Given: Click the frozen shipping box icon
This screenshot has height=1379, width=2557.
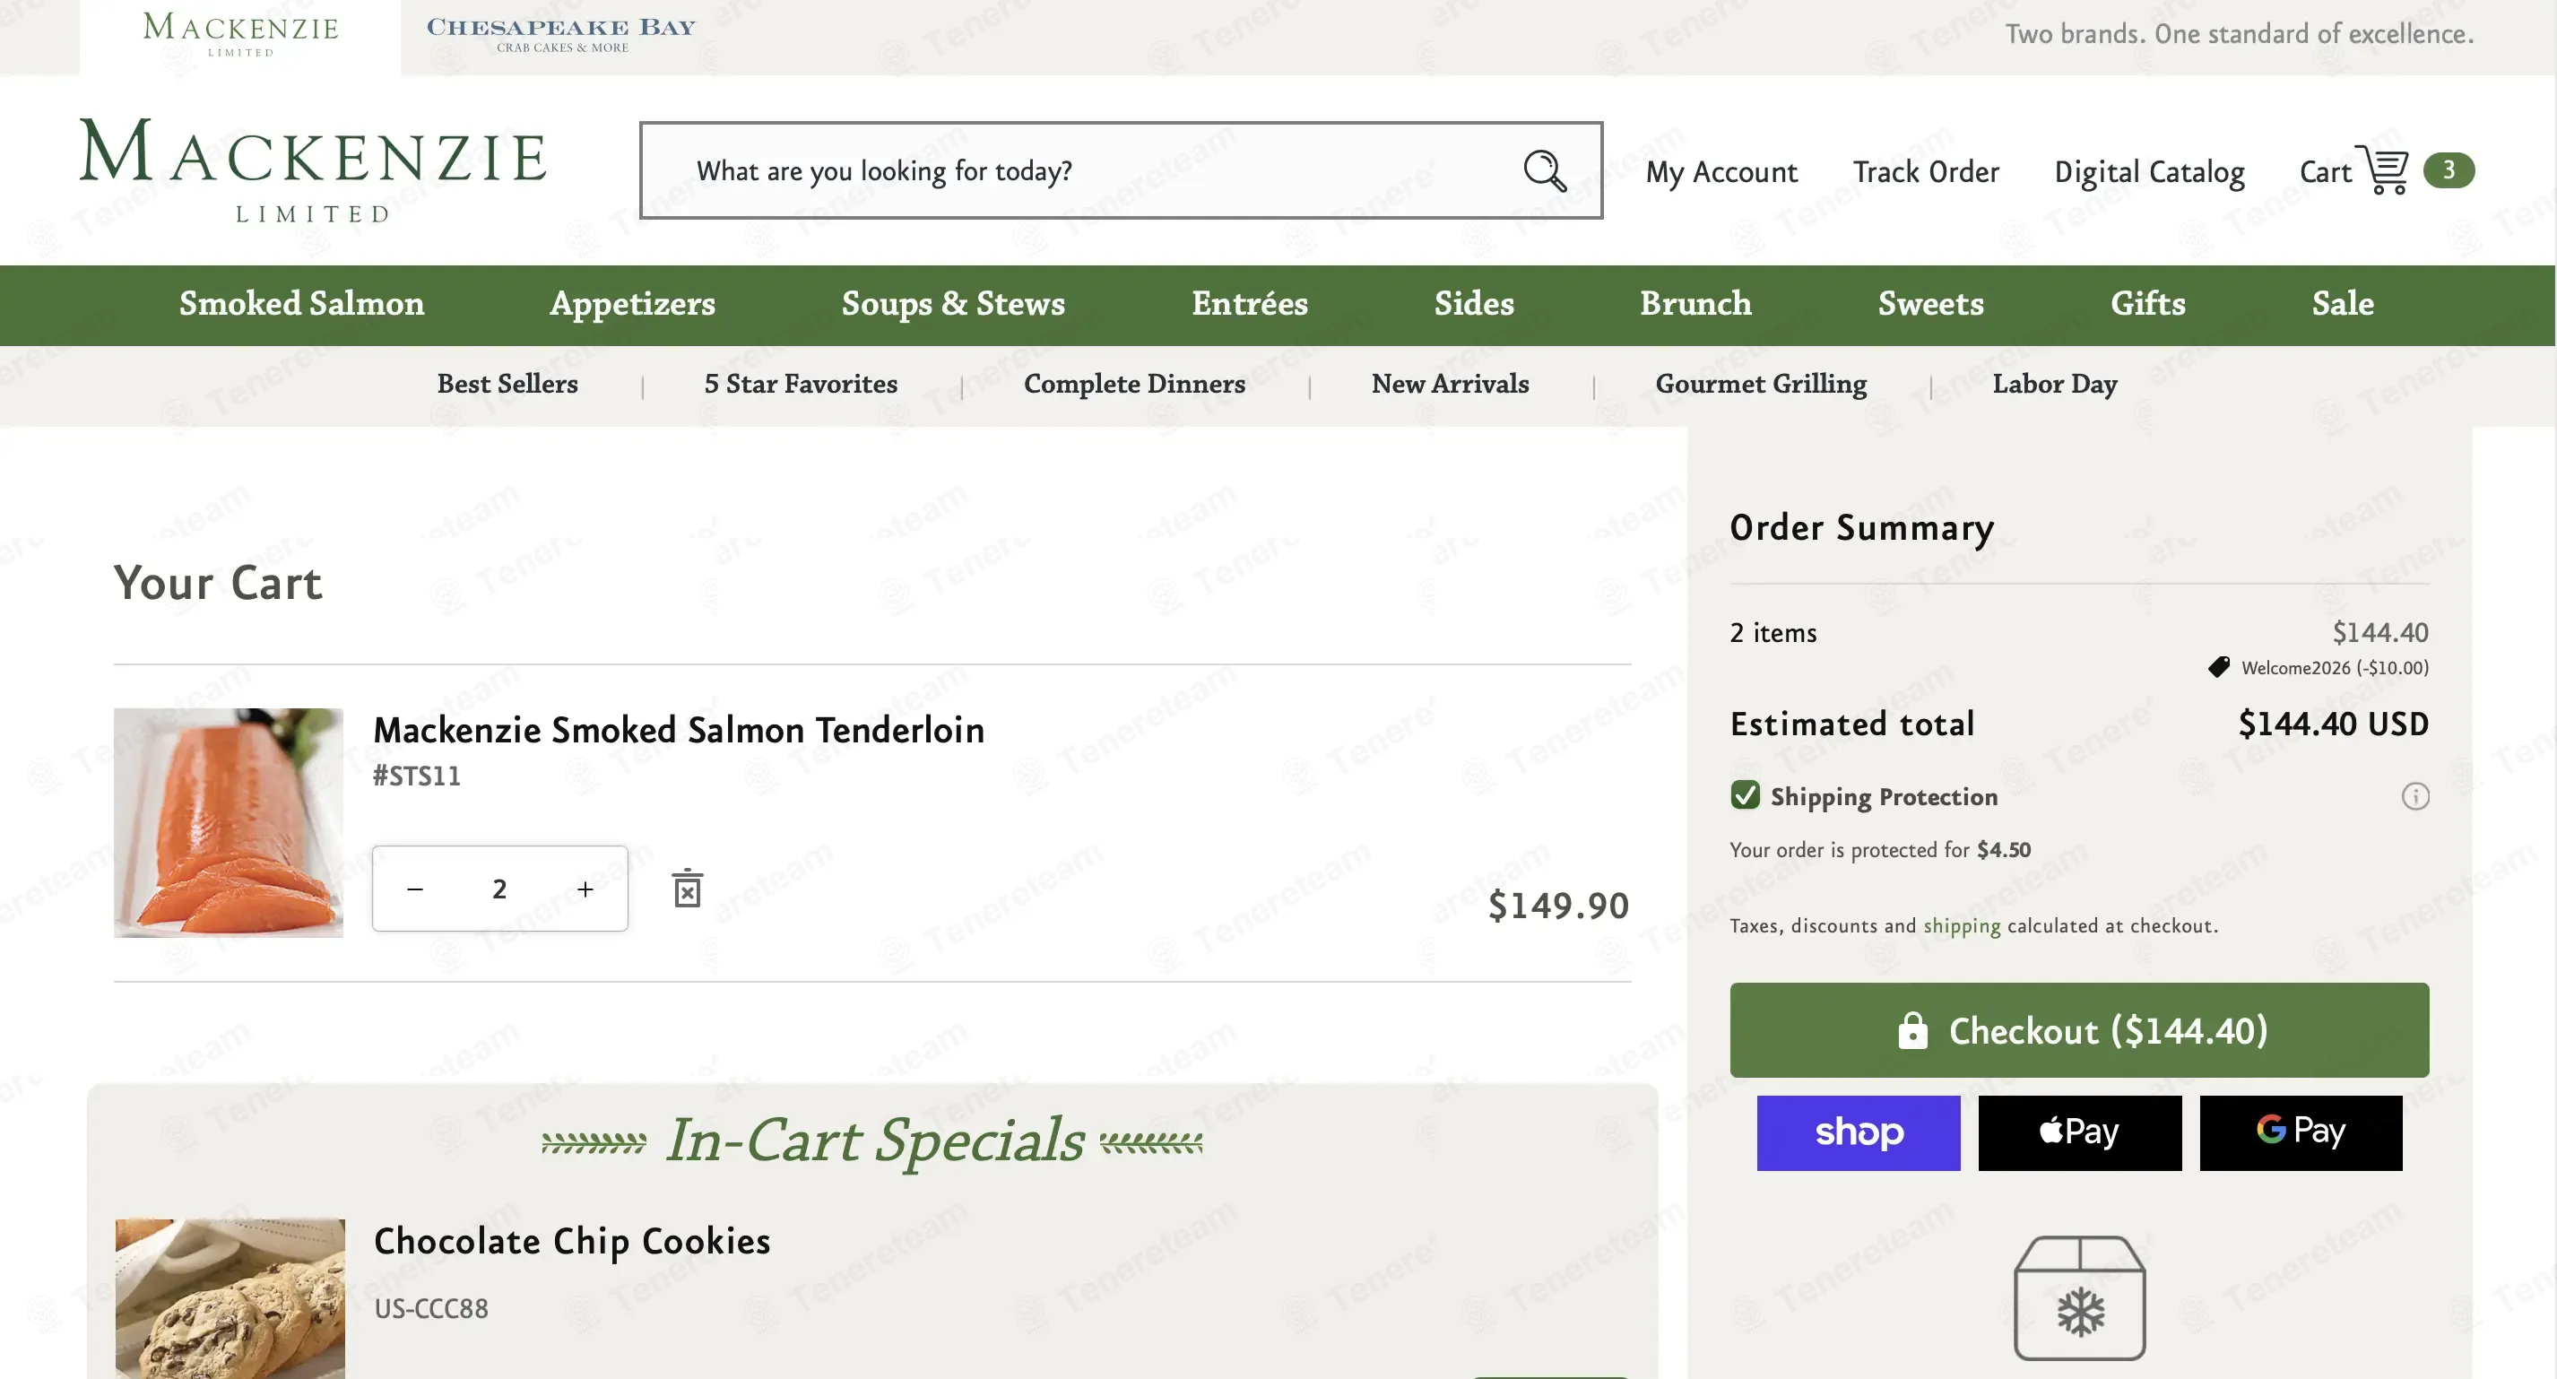Looking at the screenshot, I should 2079,1297.
